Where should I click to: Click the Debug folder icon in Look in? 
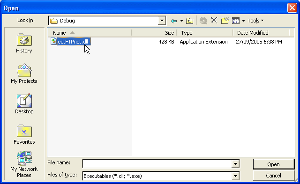pyautogui.click(x=54, y=21)
